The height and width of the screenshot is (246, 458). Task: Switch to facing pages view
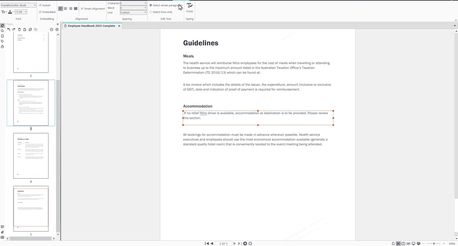(x=403, y=243)
